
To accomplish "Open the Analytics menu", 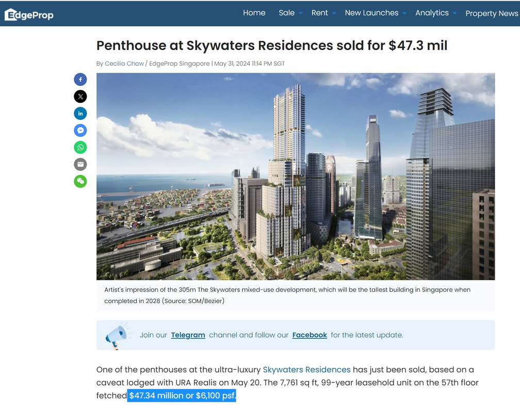I will coord(432,13).
